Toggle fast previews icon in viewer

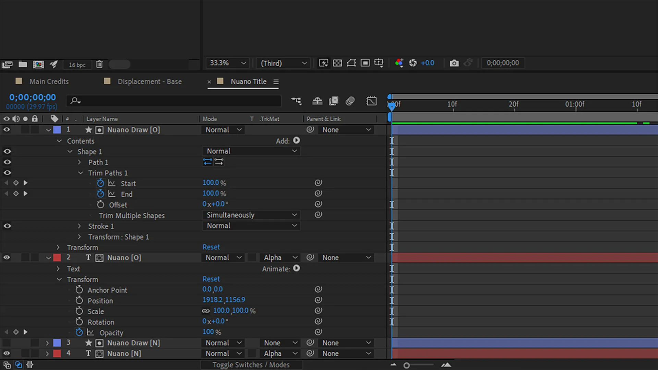[x=324, y=63]
